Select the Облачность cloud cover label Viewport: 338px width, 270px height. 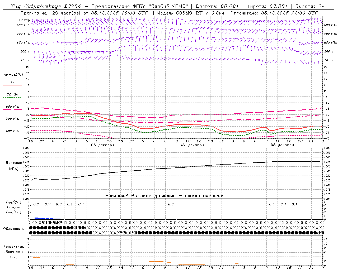tap(13, 229)
